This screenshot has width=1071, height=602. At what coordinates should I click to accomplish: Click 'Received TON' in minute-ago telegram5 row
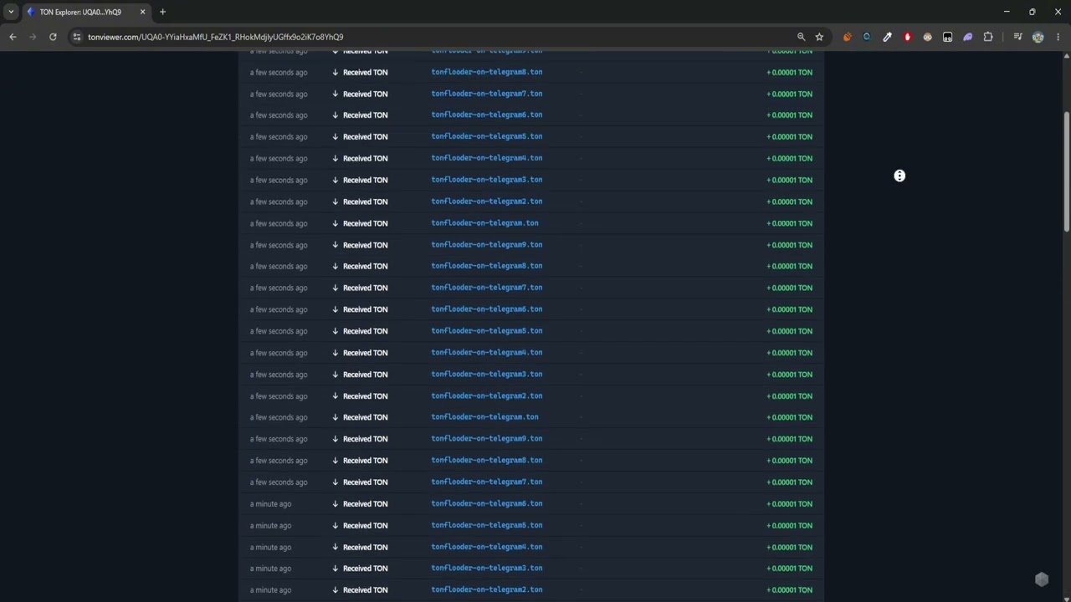[365, 525]
